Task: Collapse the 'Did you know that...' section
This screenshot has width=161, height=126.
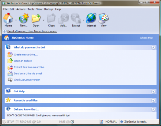Action: [x=153, y=109]
